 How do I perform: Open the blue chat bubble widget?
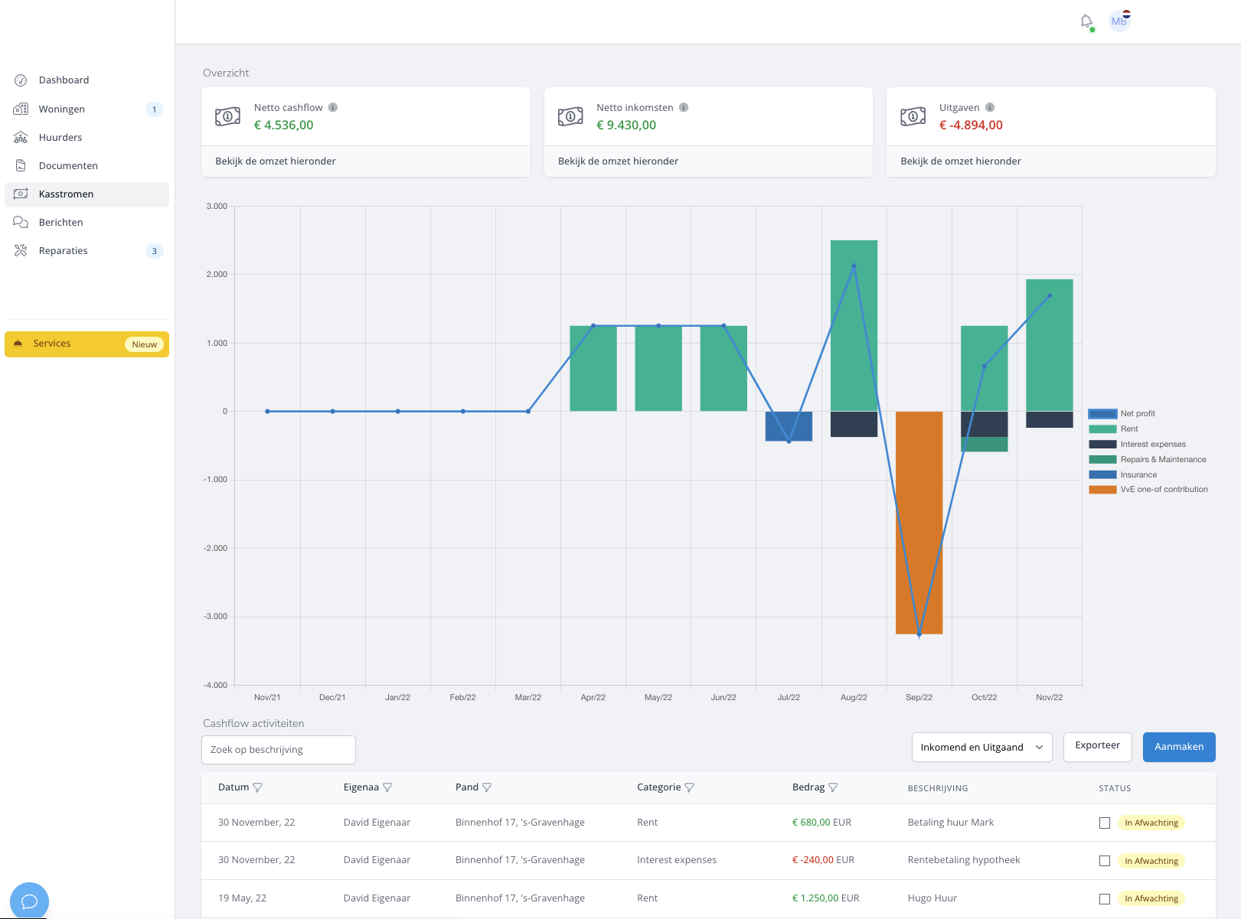click(29, 901)
